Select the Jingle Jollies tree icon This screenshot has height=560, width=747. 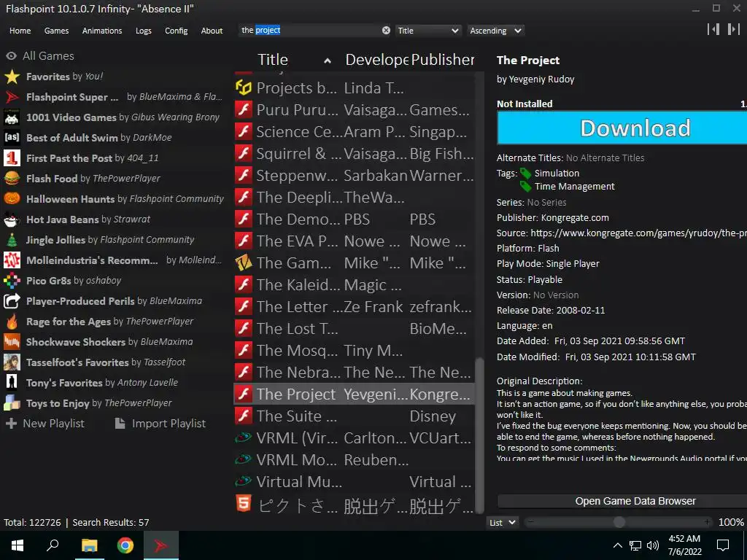point(12,240)
